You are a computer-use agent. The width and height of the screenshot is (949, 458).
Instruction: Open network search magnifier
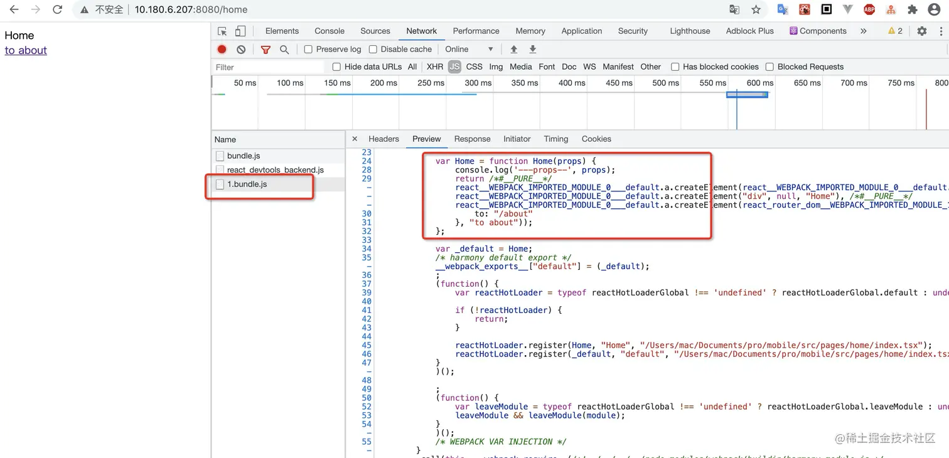click(284, 50)
